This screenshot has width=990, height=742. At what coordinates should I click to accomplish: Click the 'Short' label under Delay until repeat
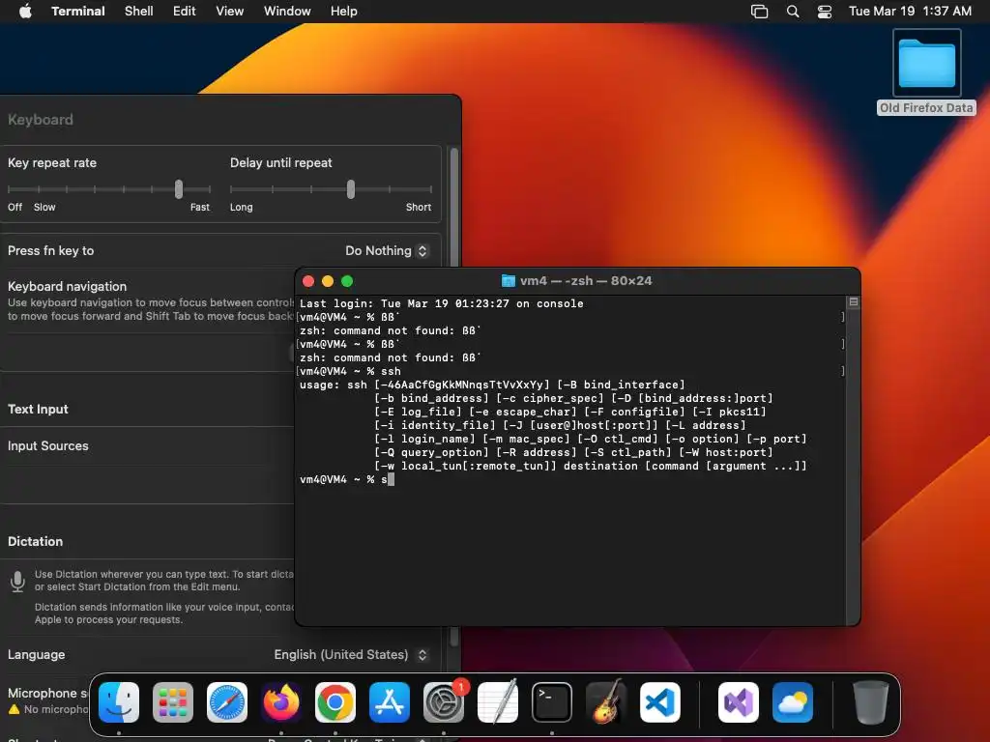tap(419, 207)
